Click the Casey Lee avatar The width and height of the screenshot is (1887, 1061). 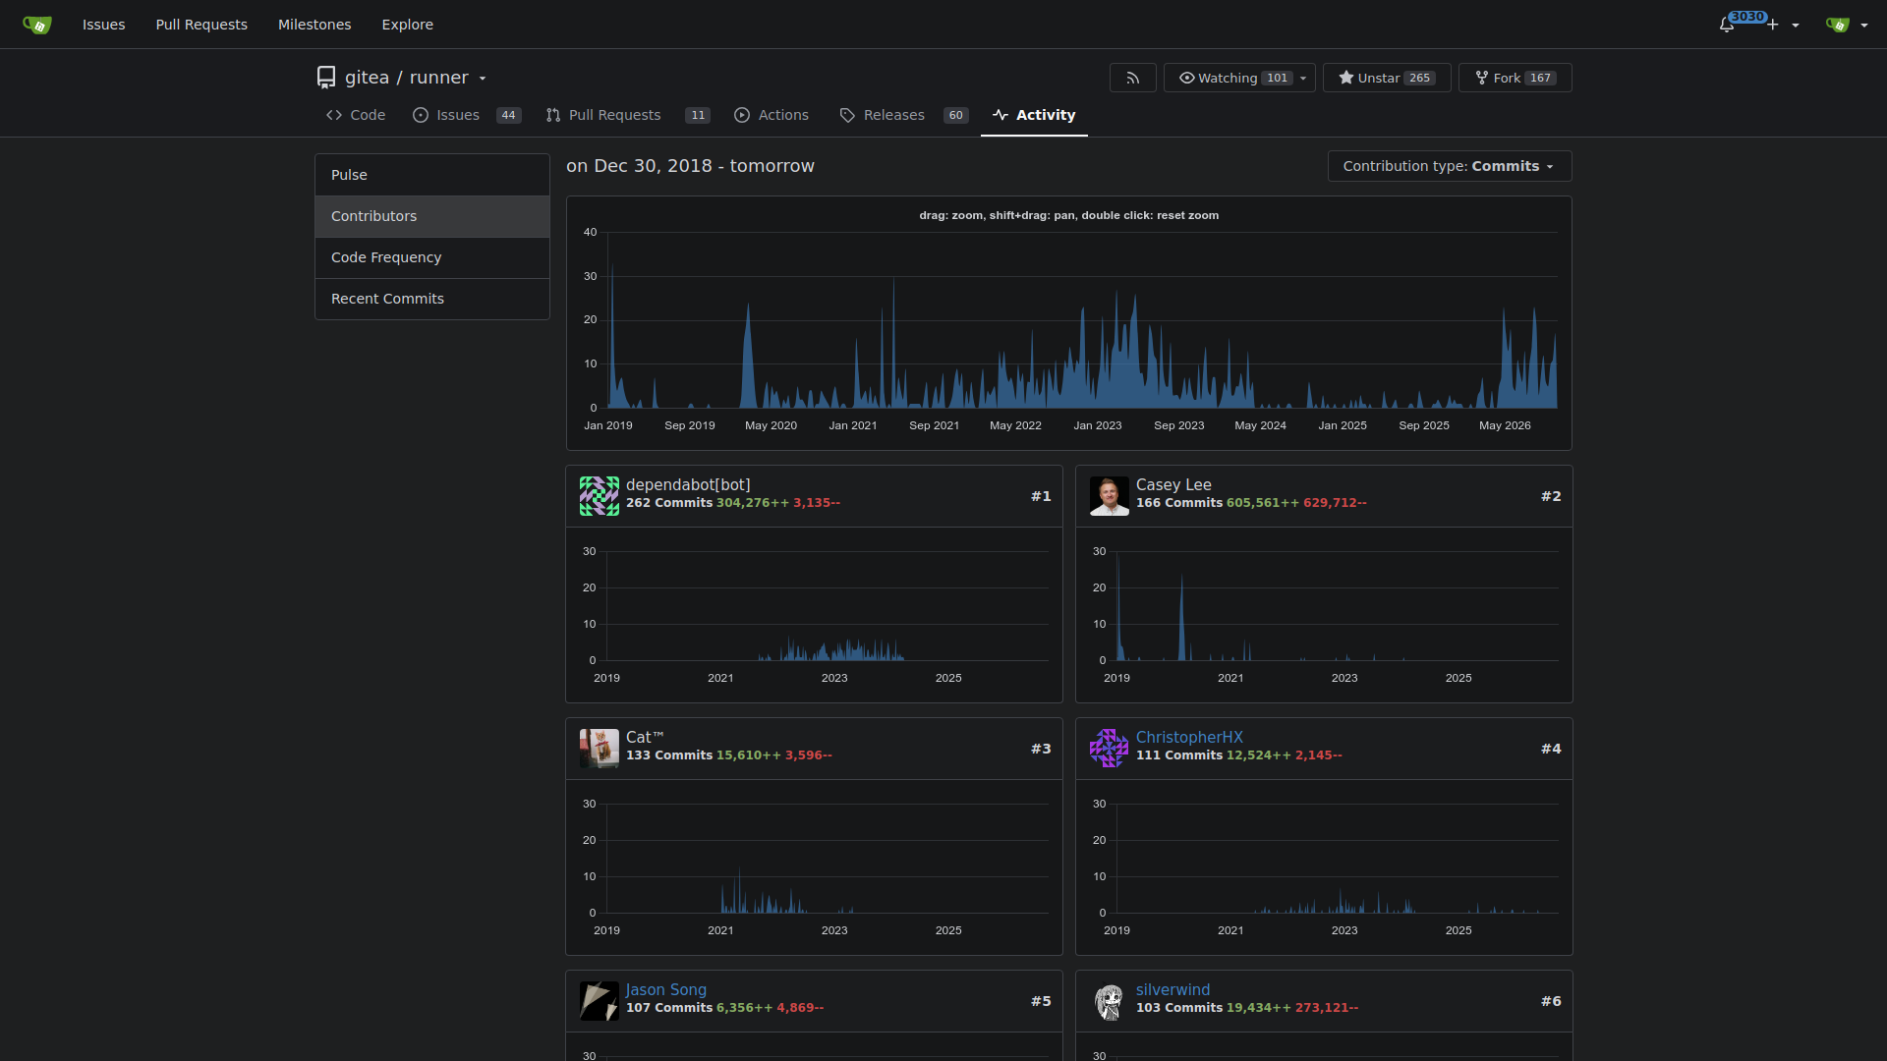coord(1110,496)
